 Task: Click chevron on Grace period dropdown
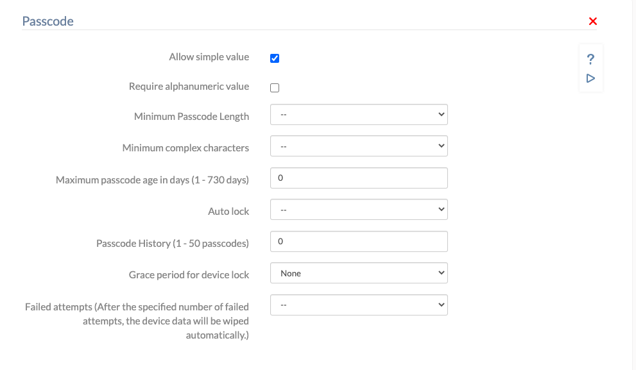coord(440,273)
